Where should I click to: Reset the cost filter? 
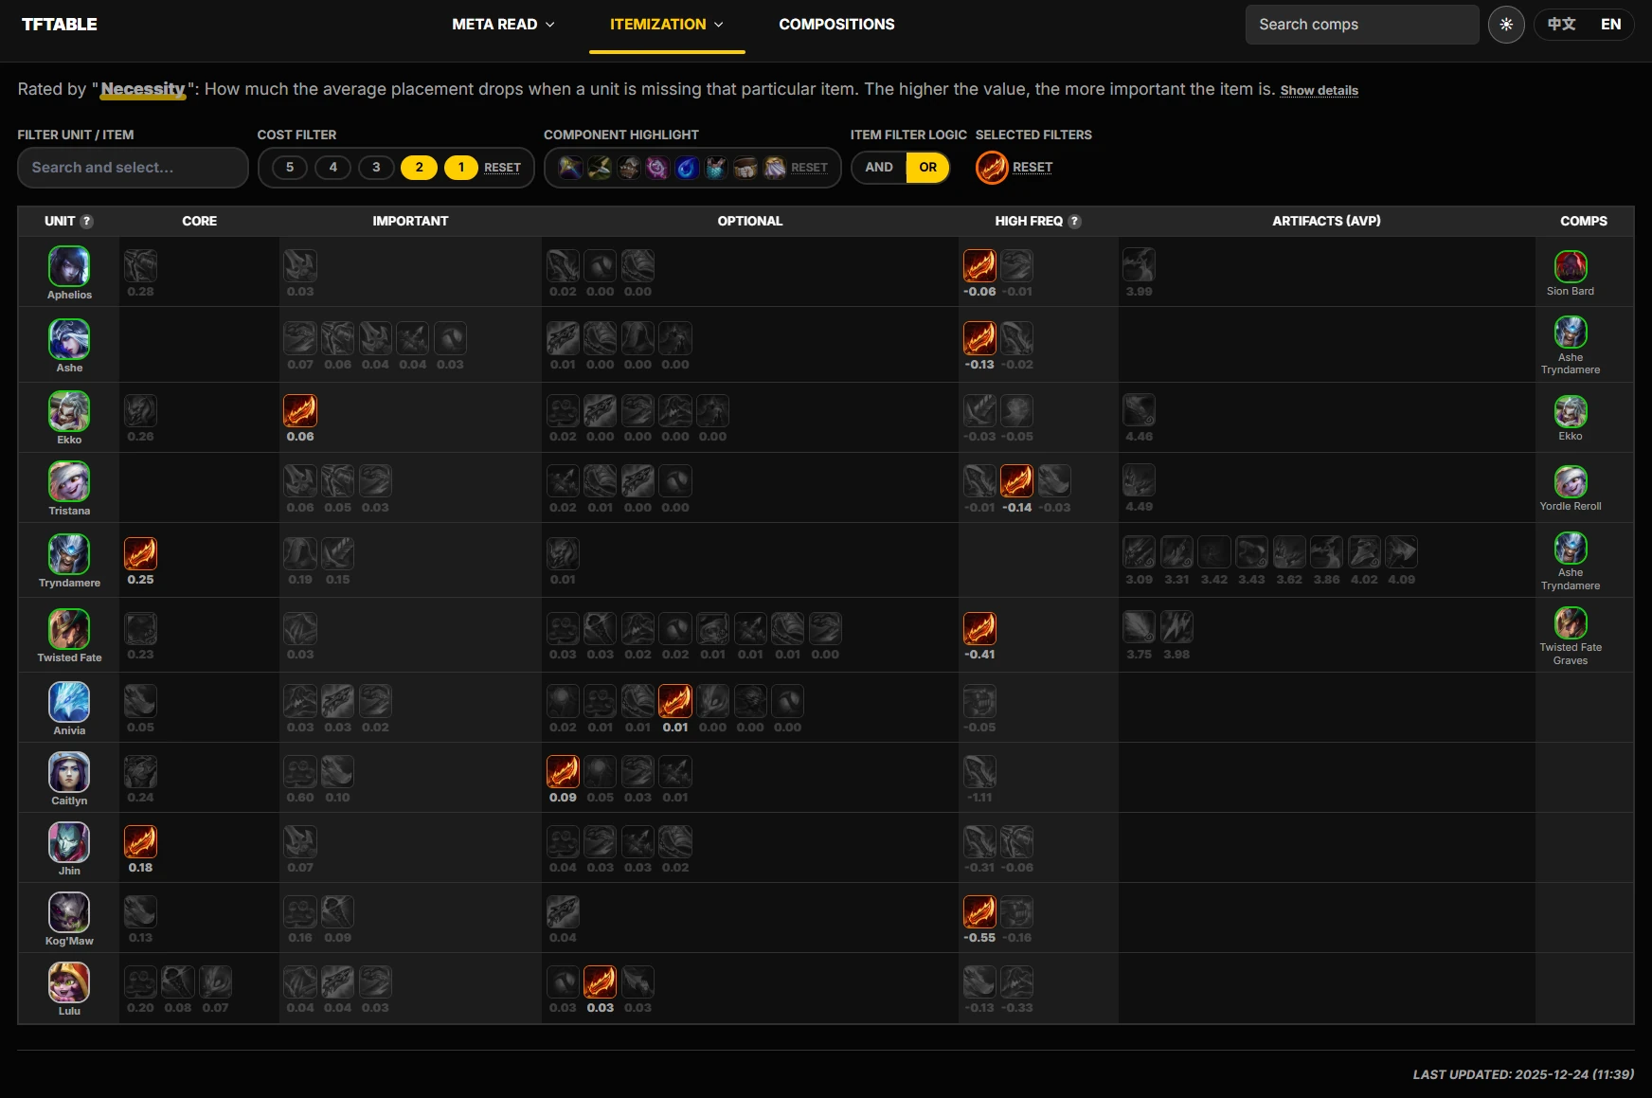point(502,168)
